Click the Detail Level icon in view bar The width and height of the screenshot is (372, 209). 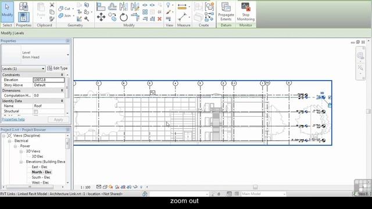99,187
